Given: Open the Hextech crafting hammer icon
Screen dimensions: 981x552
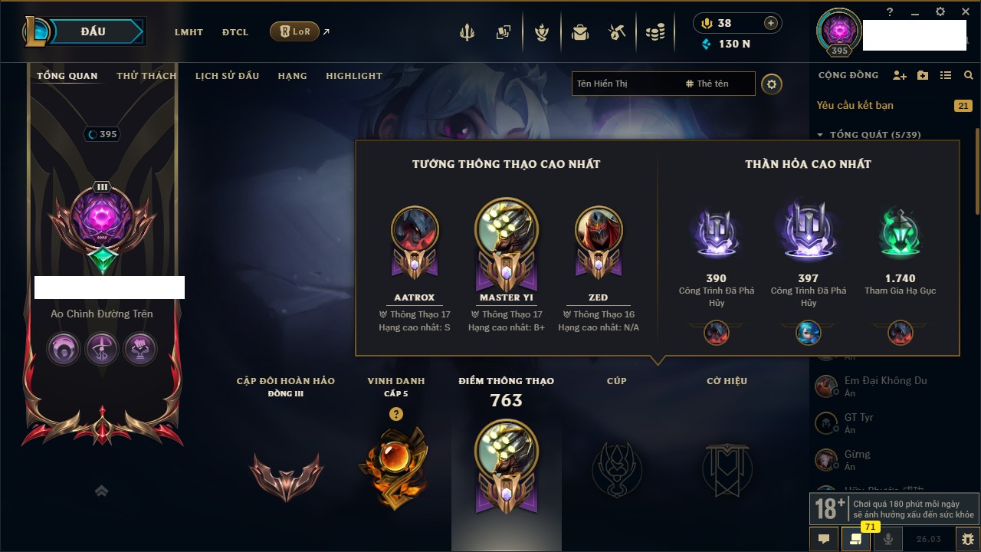Looking at the screenshot, I should click(617, 32).
